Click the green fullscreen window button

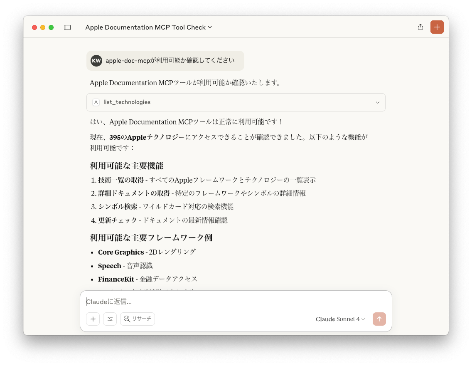51,27
